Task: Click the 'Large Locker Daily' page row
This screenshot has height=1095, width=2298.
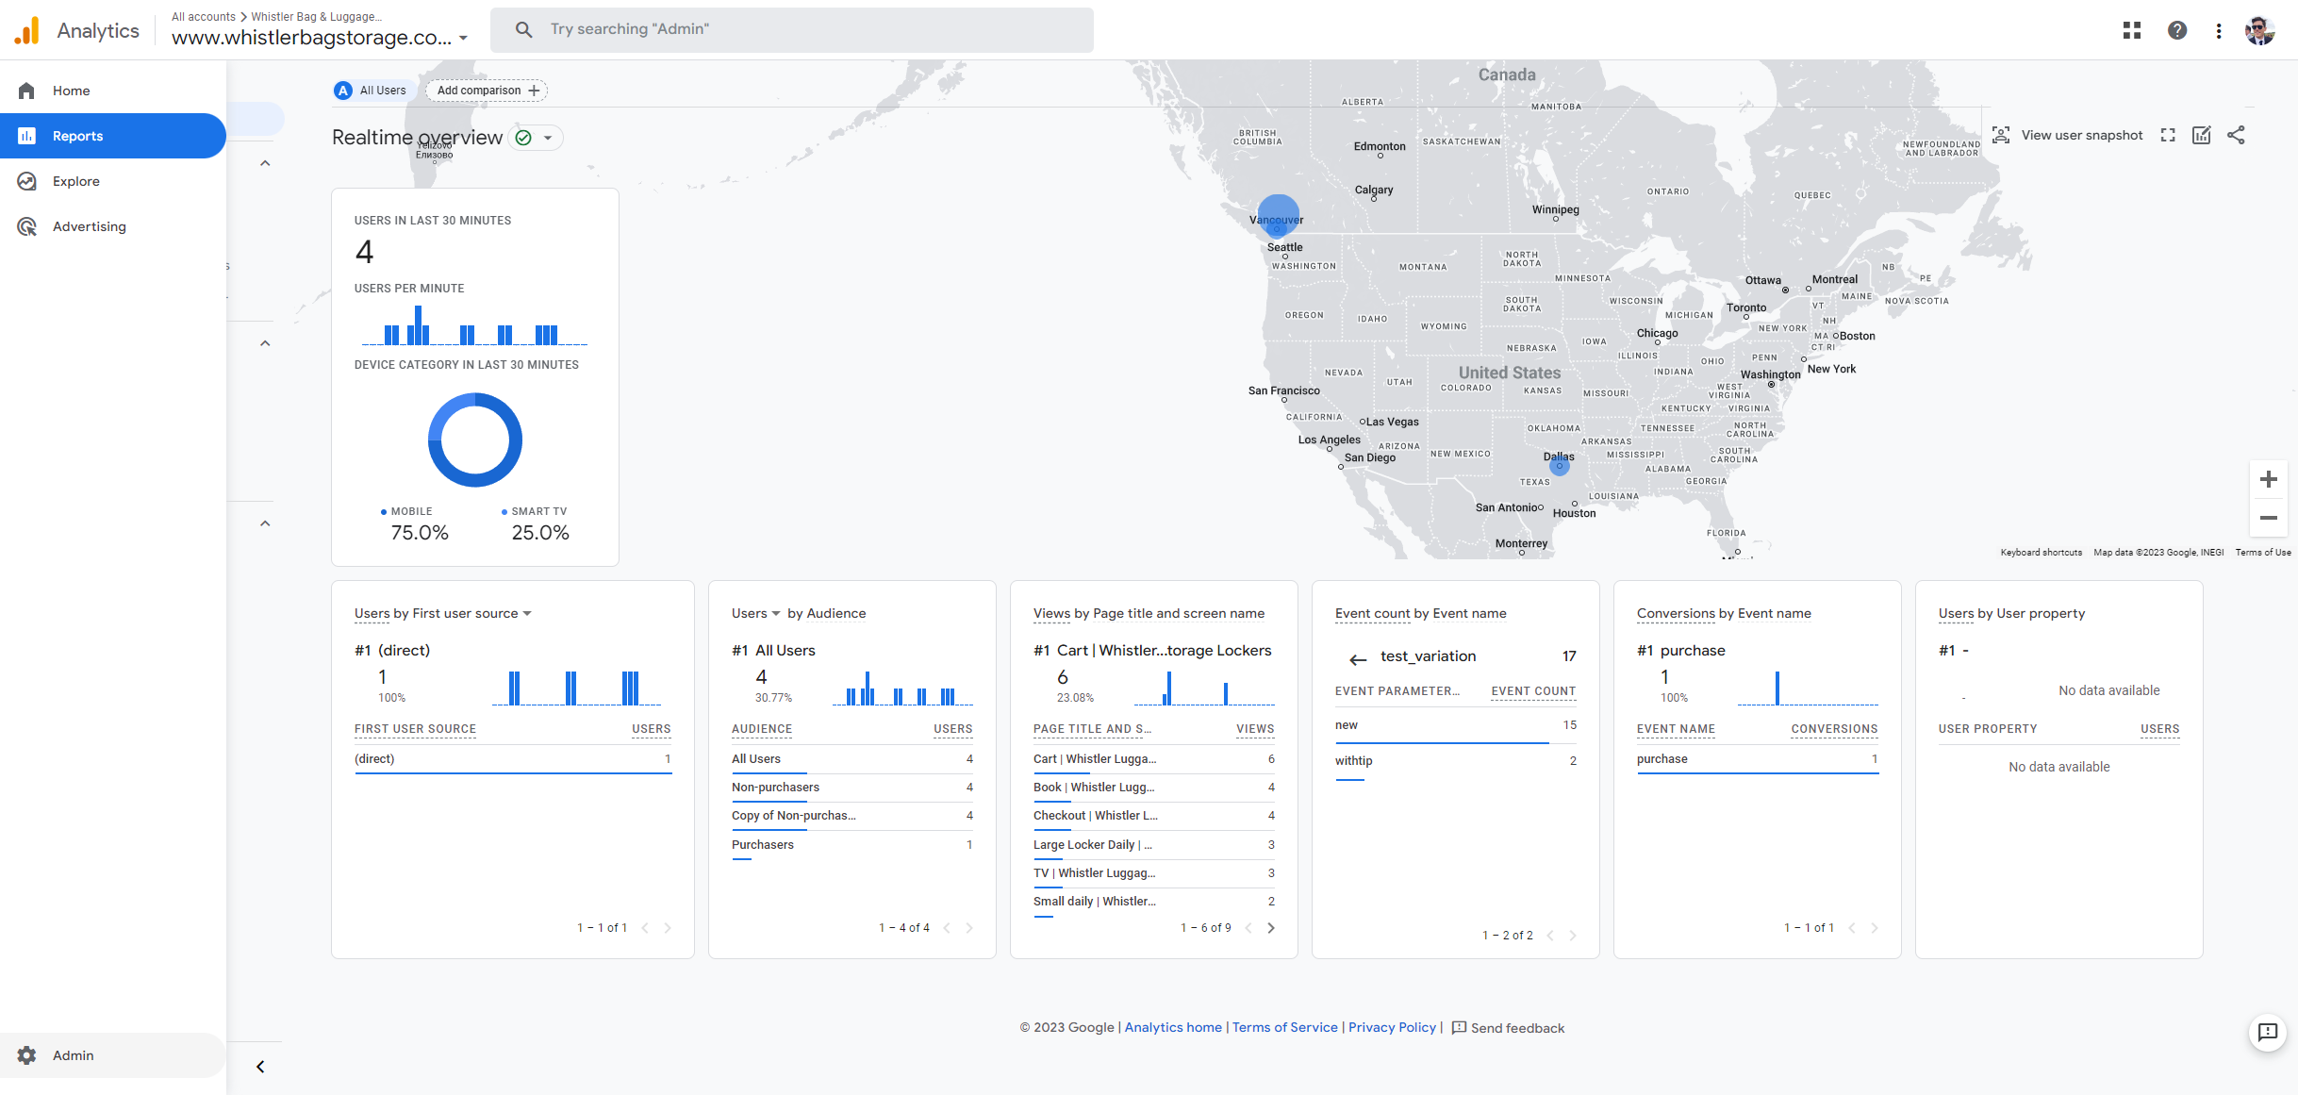Action: pos(1154,845)
